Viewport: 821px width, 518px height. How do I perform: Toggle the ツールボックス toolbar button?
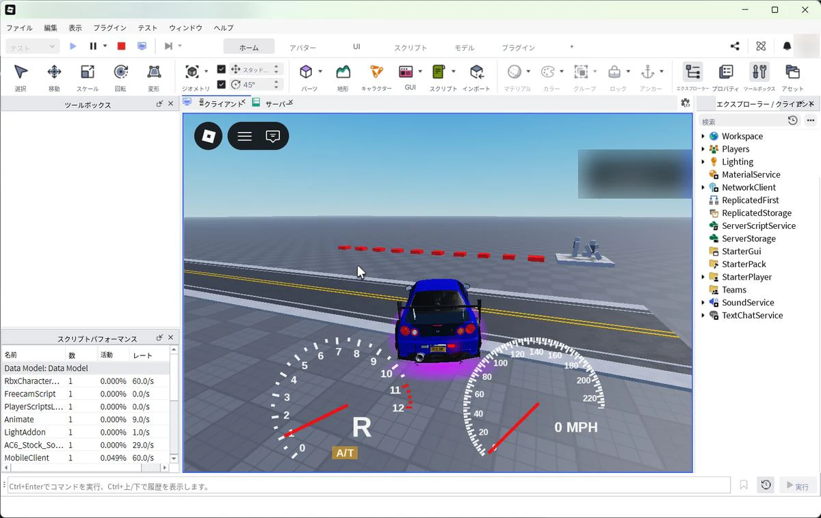759,77
